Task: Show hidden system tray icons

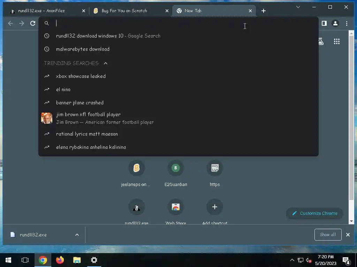Action: pos(292,260)
